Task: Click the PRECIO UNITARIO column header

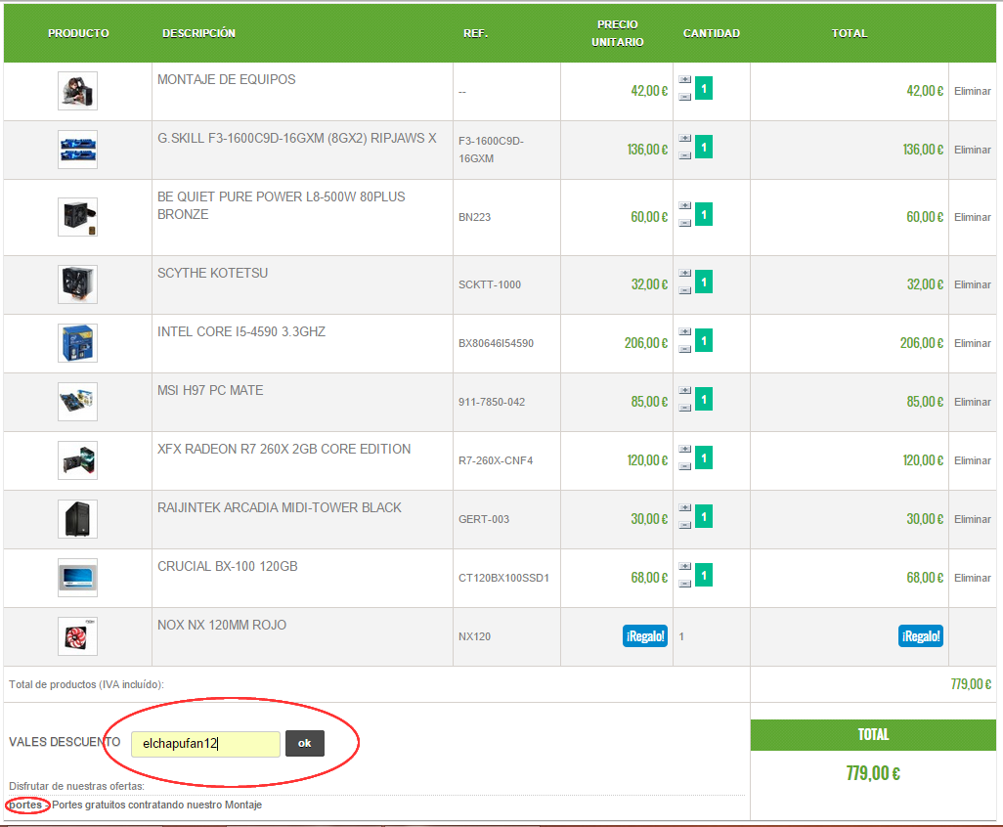Action: pyautogui.click(x=617, y=33)
